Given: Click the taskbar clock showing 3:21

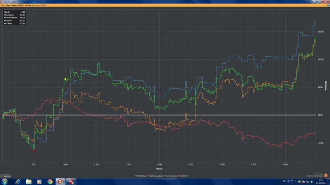Looking at the screenshot, I should click(x=321, y=182).
